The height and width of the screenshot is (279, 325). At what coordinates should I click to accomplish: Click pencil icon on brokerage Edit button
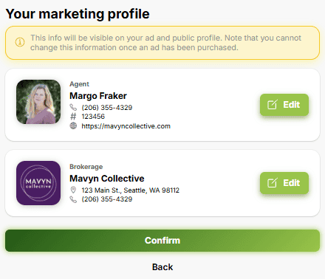tap(273, 183)
